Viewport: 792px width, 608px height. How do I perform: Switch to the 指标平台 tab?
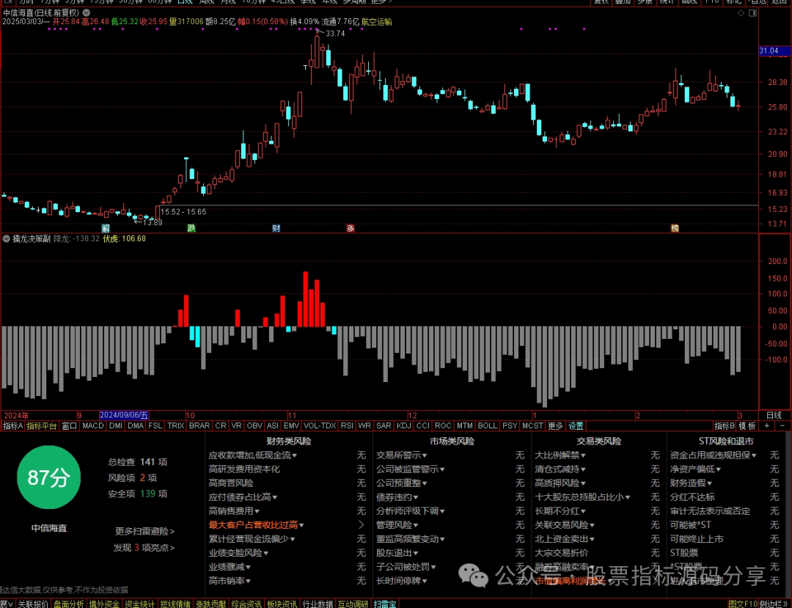click(42, 425)
